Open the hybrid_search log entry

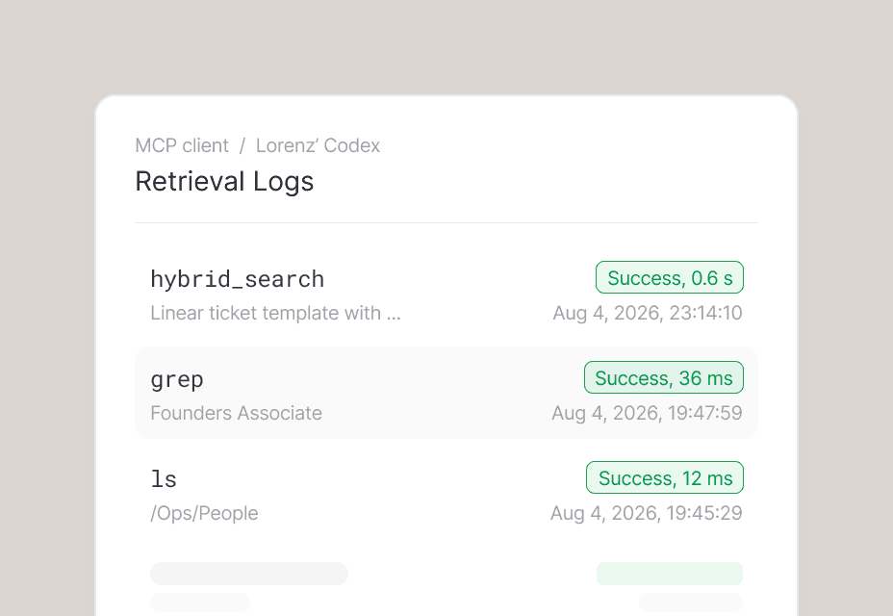pos(446,293)
